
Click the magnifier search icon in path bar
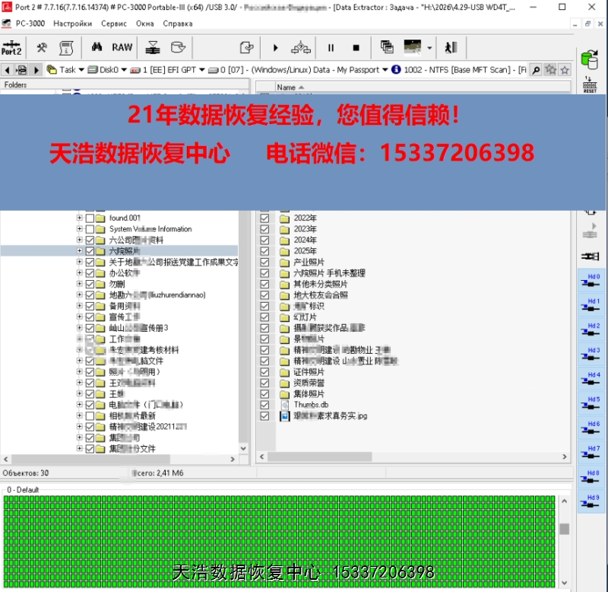tap(536, 70)
